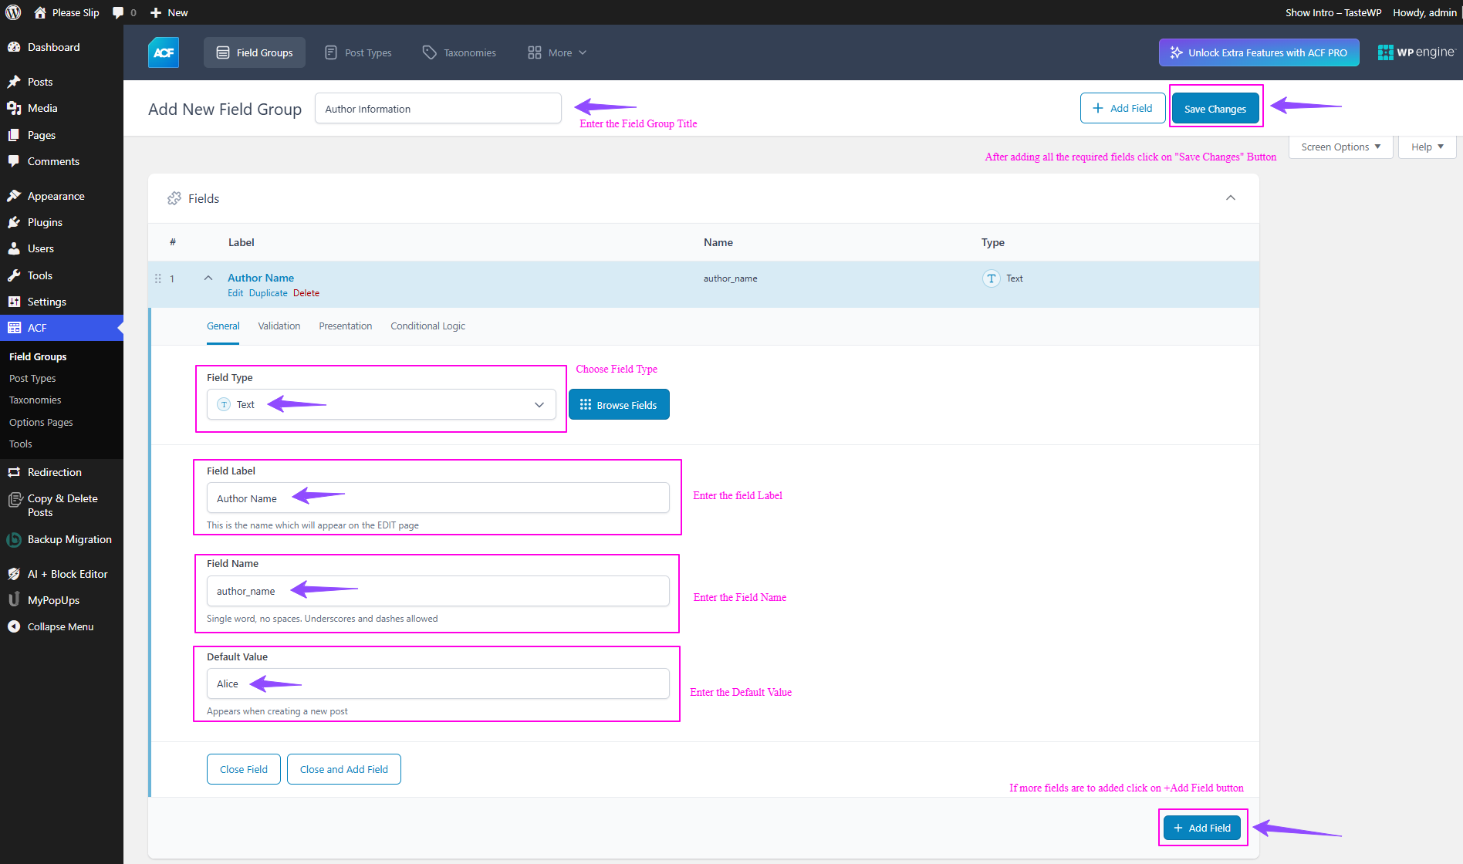Click Delete under Author Name
This screenshot has width=1463, height=864.
point(306,293)
